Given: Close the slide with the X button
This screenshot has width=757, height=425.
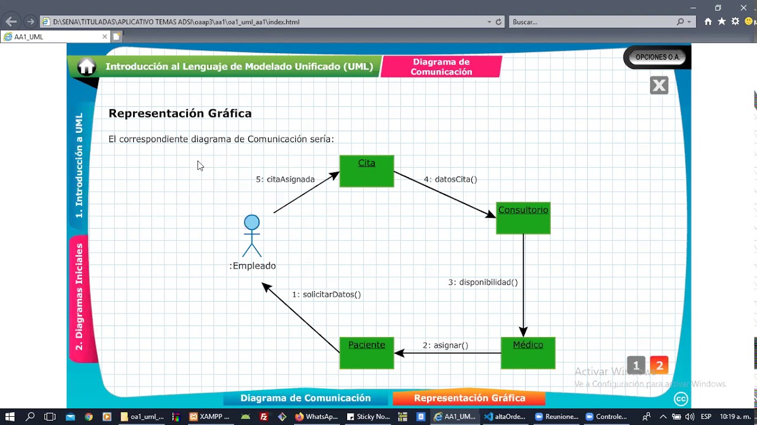Looking at the screenshot, I should [x=659, y=86].
